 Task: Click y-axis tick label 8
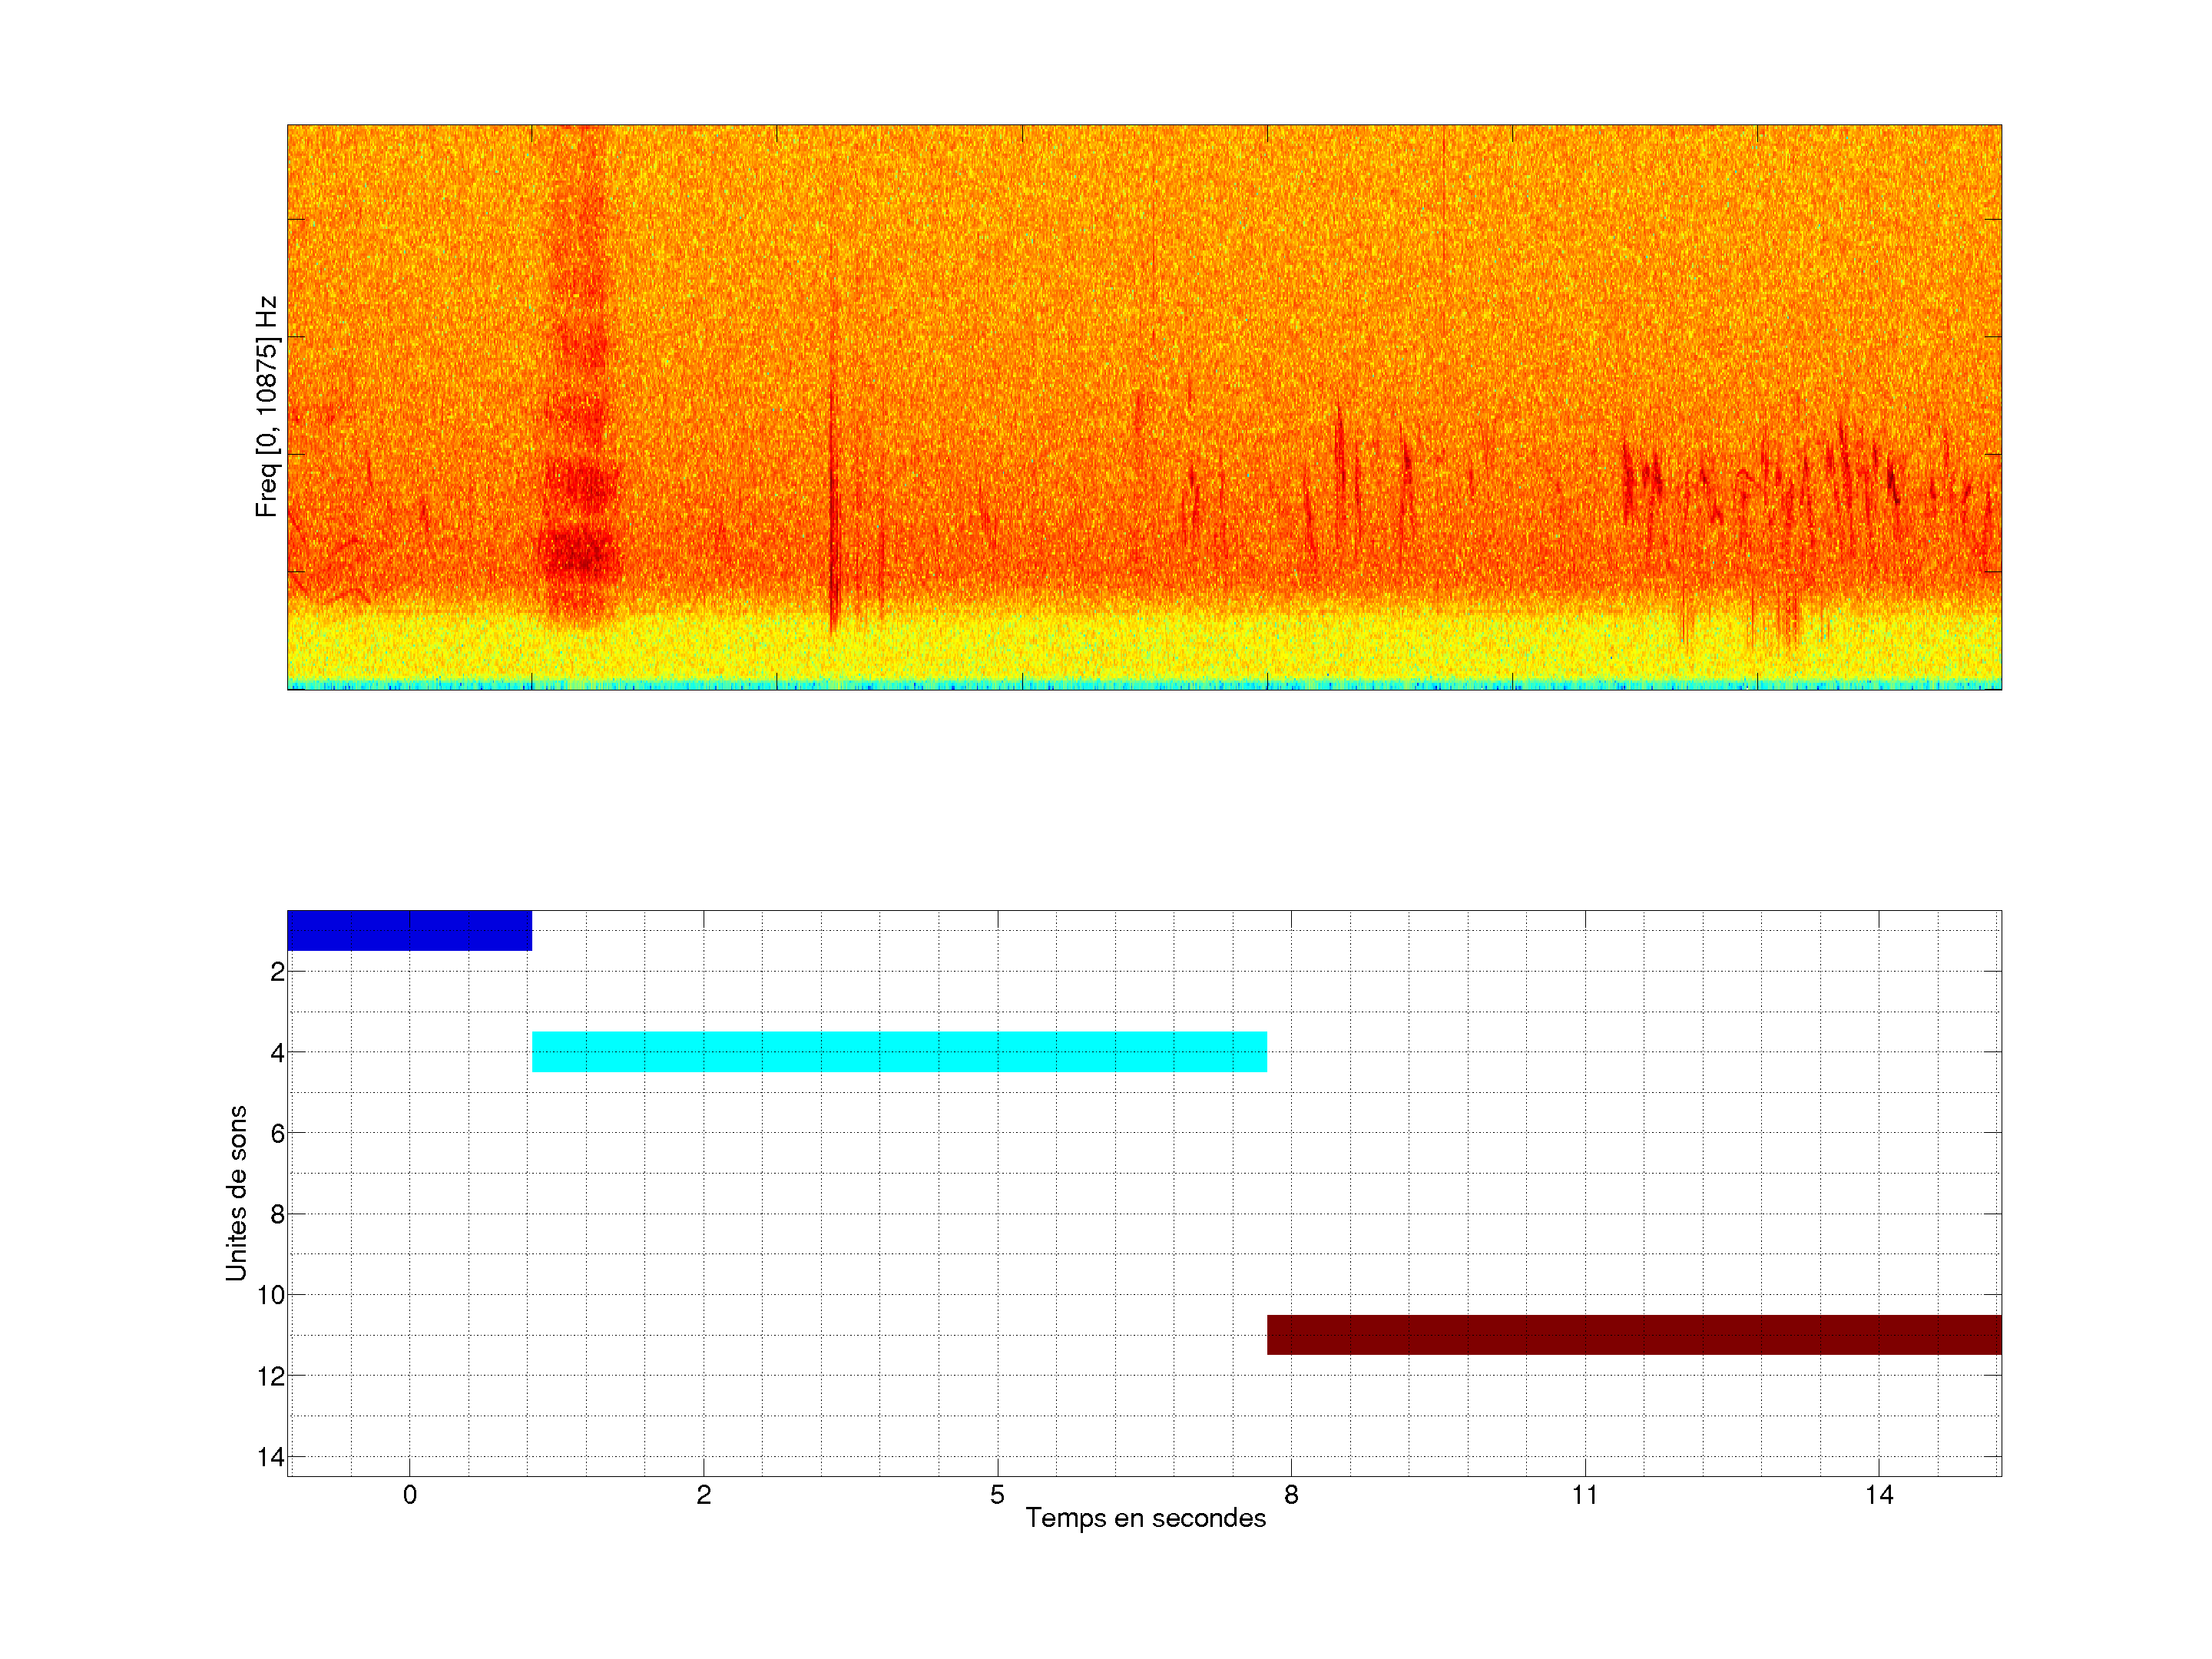277,1214
